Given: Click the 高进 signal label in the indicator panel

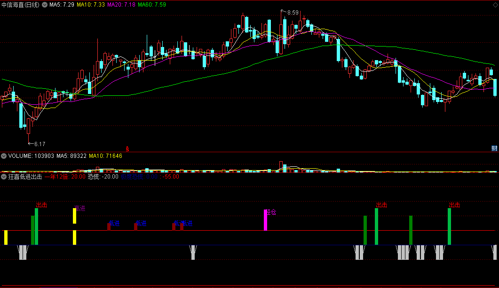Looking at the screenshot, I should click(80, 209).
